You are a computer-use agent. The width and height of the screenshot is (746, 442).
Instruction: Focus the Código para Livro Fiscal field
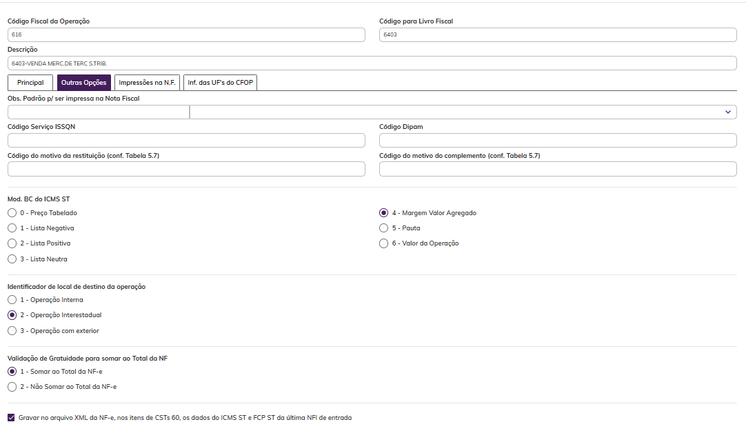(x=558, y=35)
